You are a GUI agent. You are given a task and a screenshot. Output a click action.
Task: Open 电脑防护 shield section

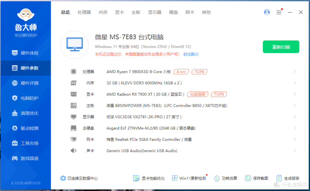(25, 98)
